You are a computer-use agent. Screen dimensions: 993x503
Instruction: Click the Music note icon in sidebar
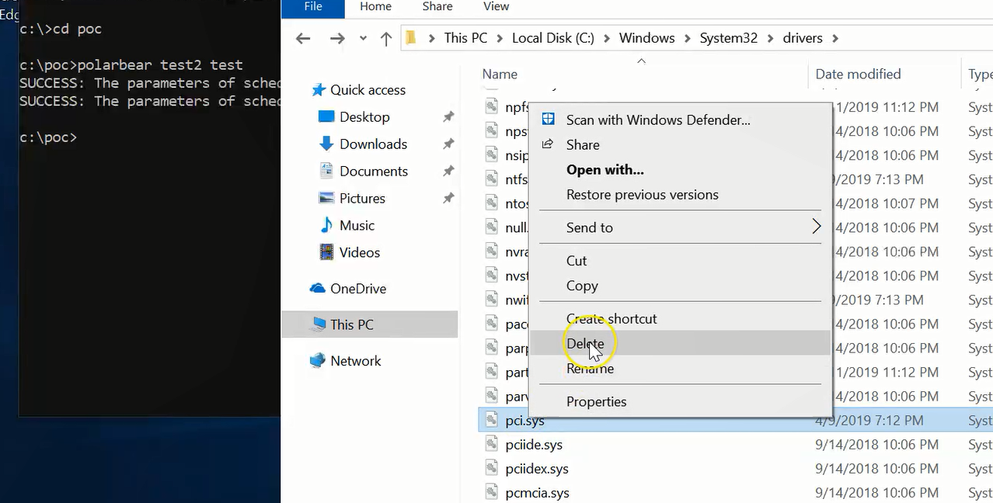point(327,225)
